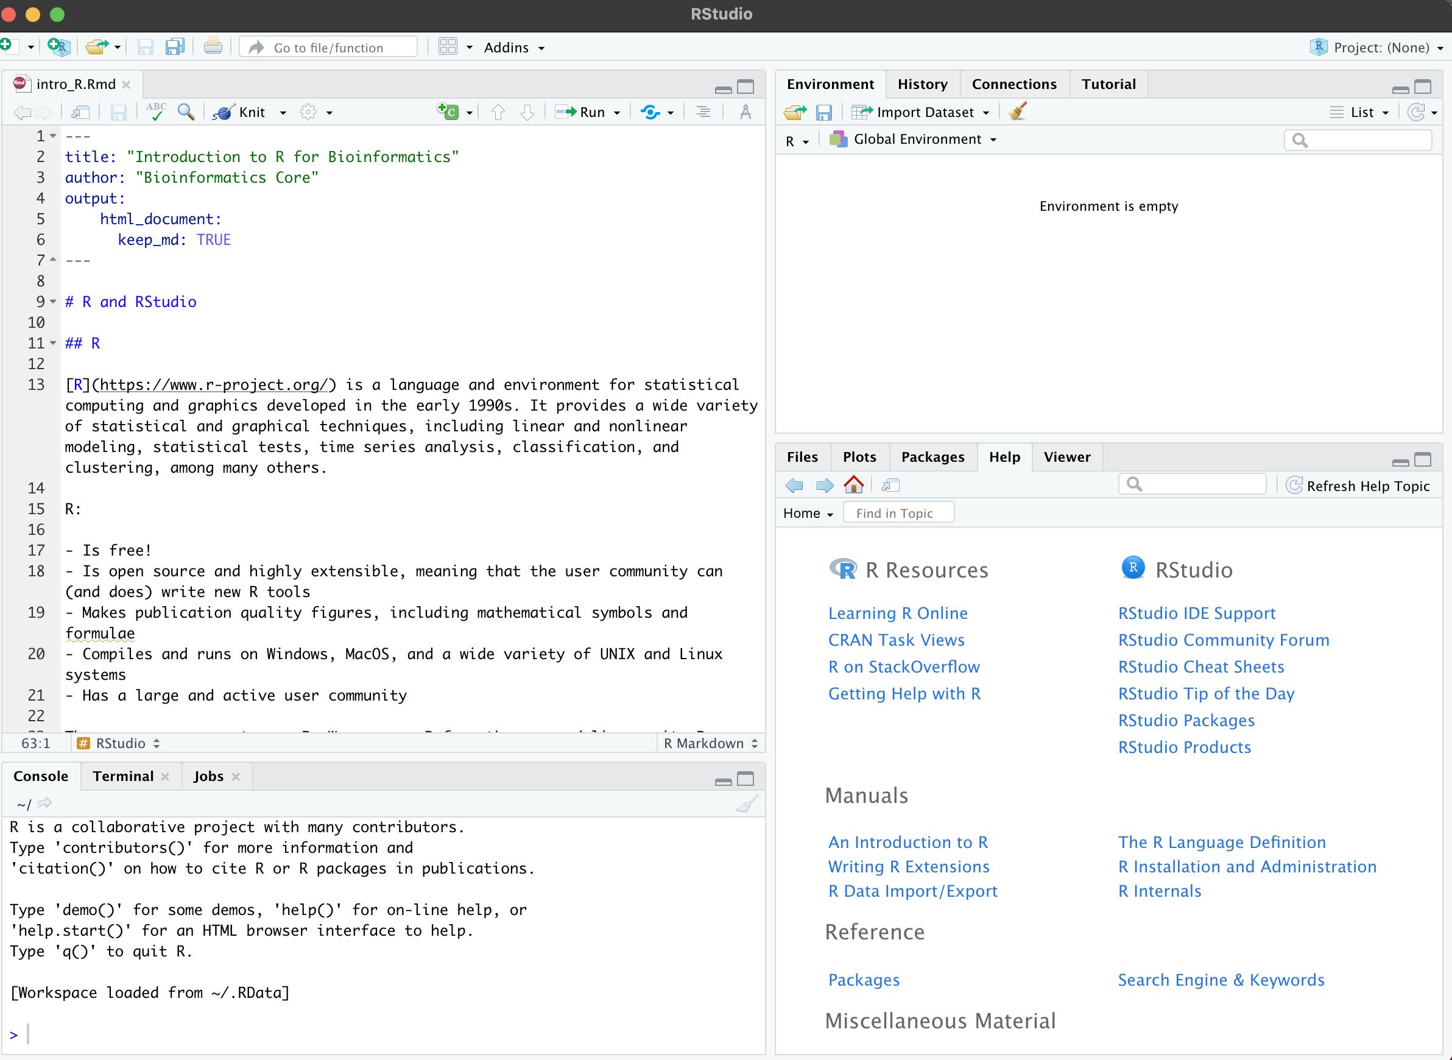This screenshot has width=1452, height=1060.
Task: Click the Help pane home icon
Action: [x=854, y=484]
